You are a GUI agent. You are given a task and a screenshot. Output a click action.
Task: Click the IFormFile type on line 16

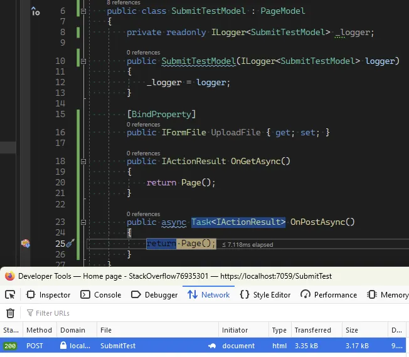click(184, 133)
